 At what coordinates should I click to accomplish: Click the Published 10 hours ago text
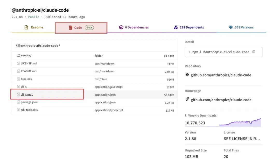pyautogui.click(x=65, y=17)
